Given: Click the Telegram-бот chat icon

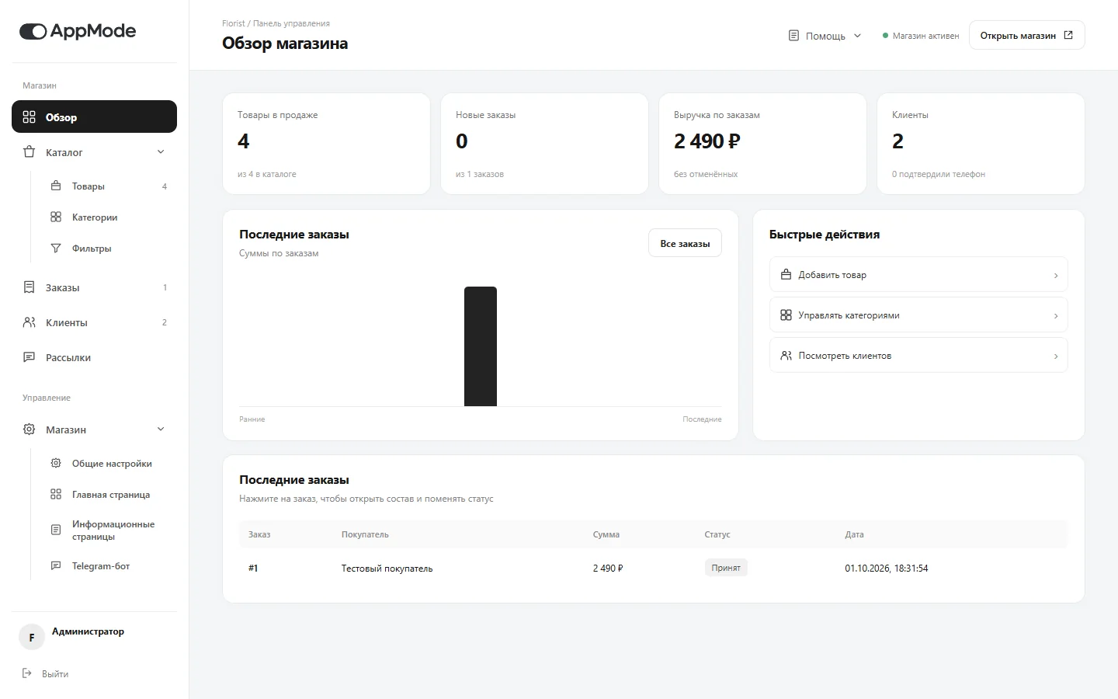Looking at the screenshot, I should click(x=56, y=565).
